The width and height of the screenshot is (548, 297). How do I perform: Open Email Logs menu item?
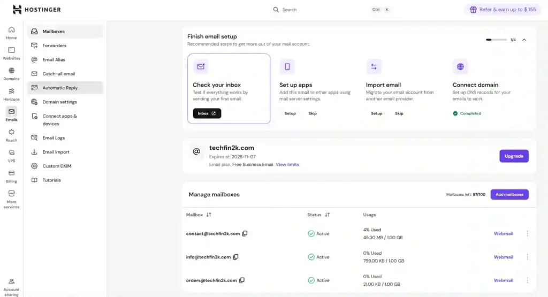(65, 138)
